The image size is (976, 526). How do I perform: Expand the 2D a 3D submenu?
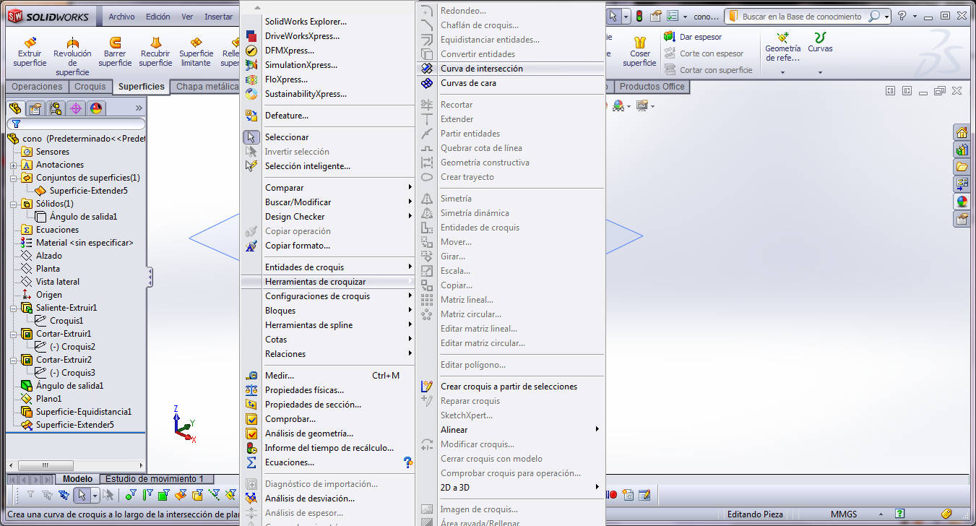[511, 488]
